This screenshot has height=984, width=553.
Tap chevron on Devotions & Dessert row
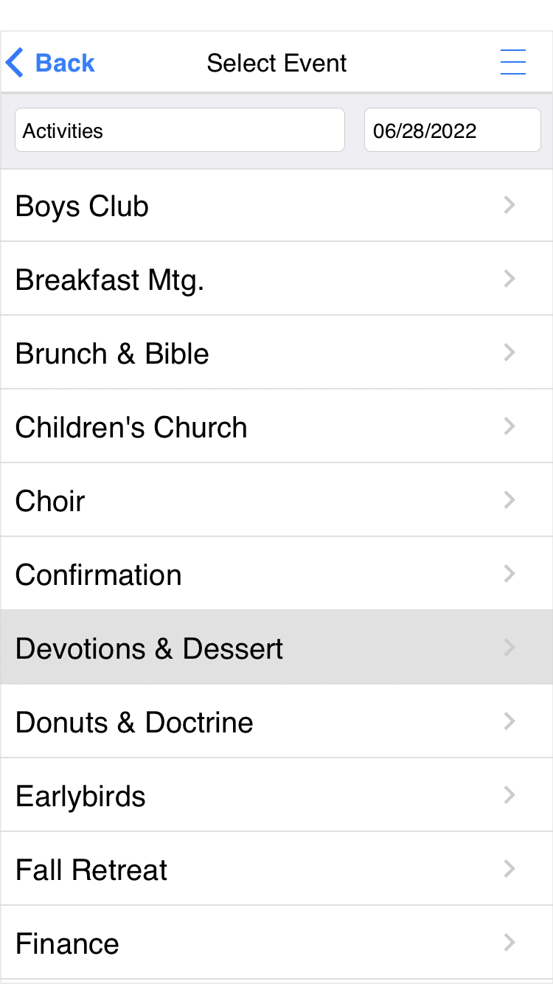click(x=509, y=648)
